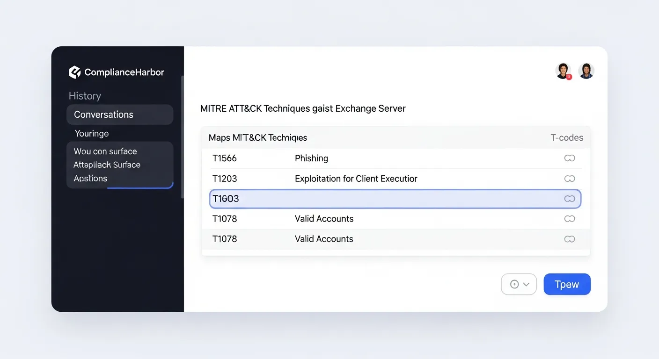Select the Wou con surface conversation
Viewport: 659px width, 359px height.
pos(105,151)
